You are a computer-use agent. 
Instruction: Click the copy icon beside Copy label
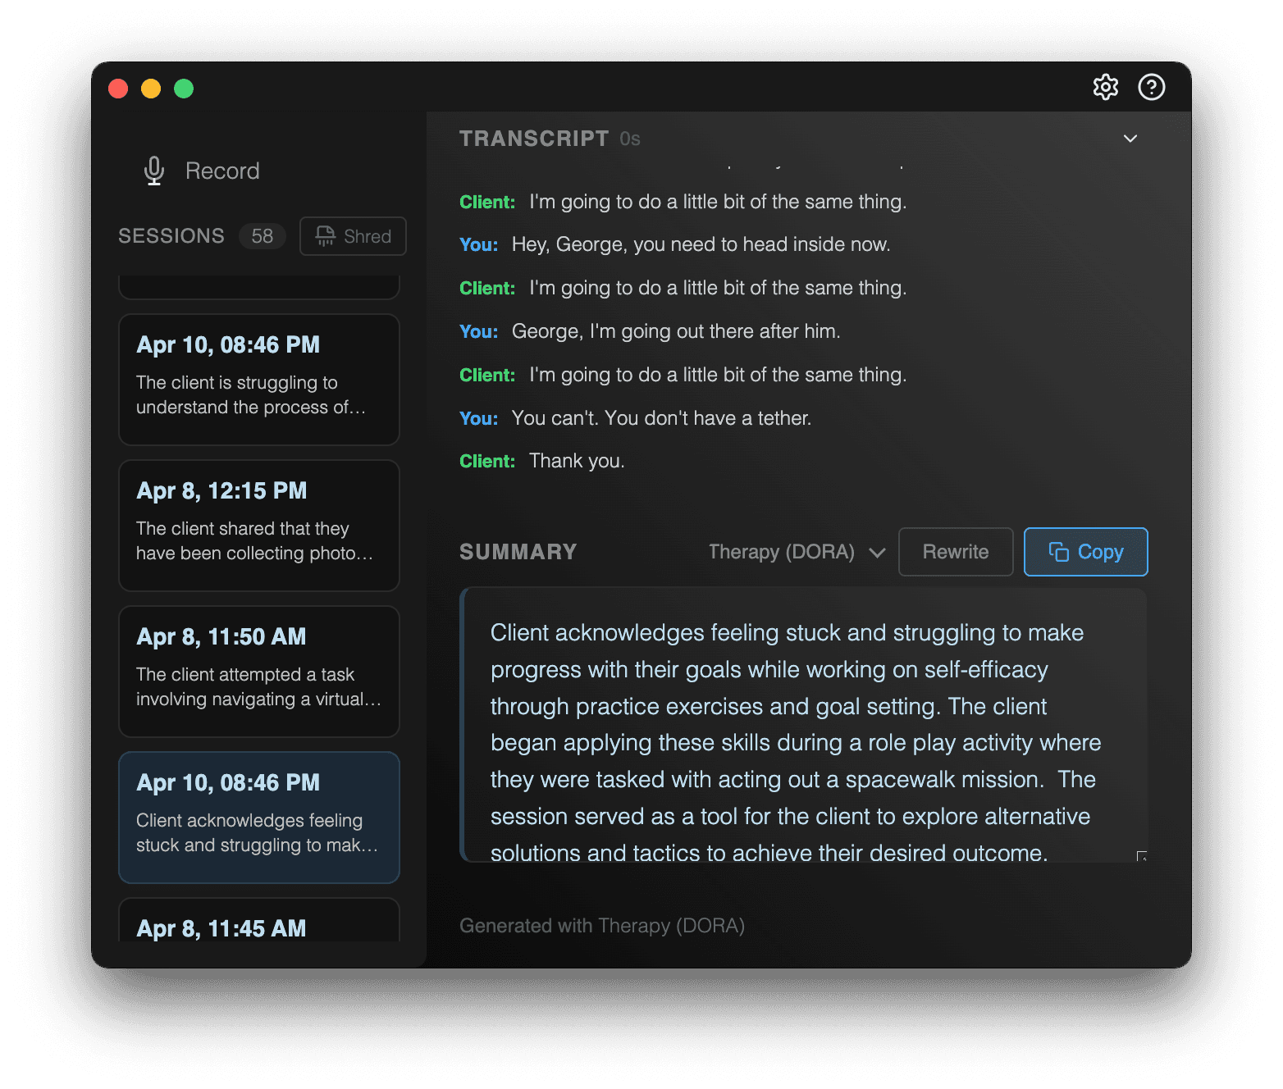tap(1058, 552)
